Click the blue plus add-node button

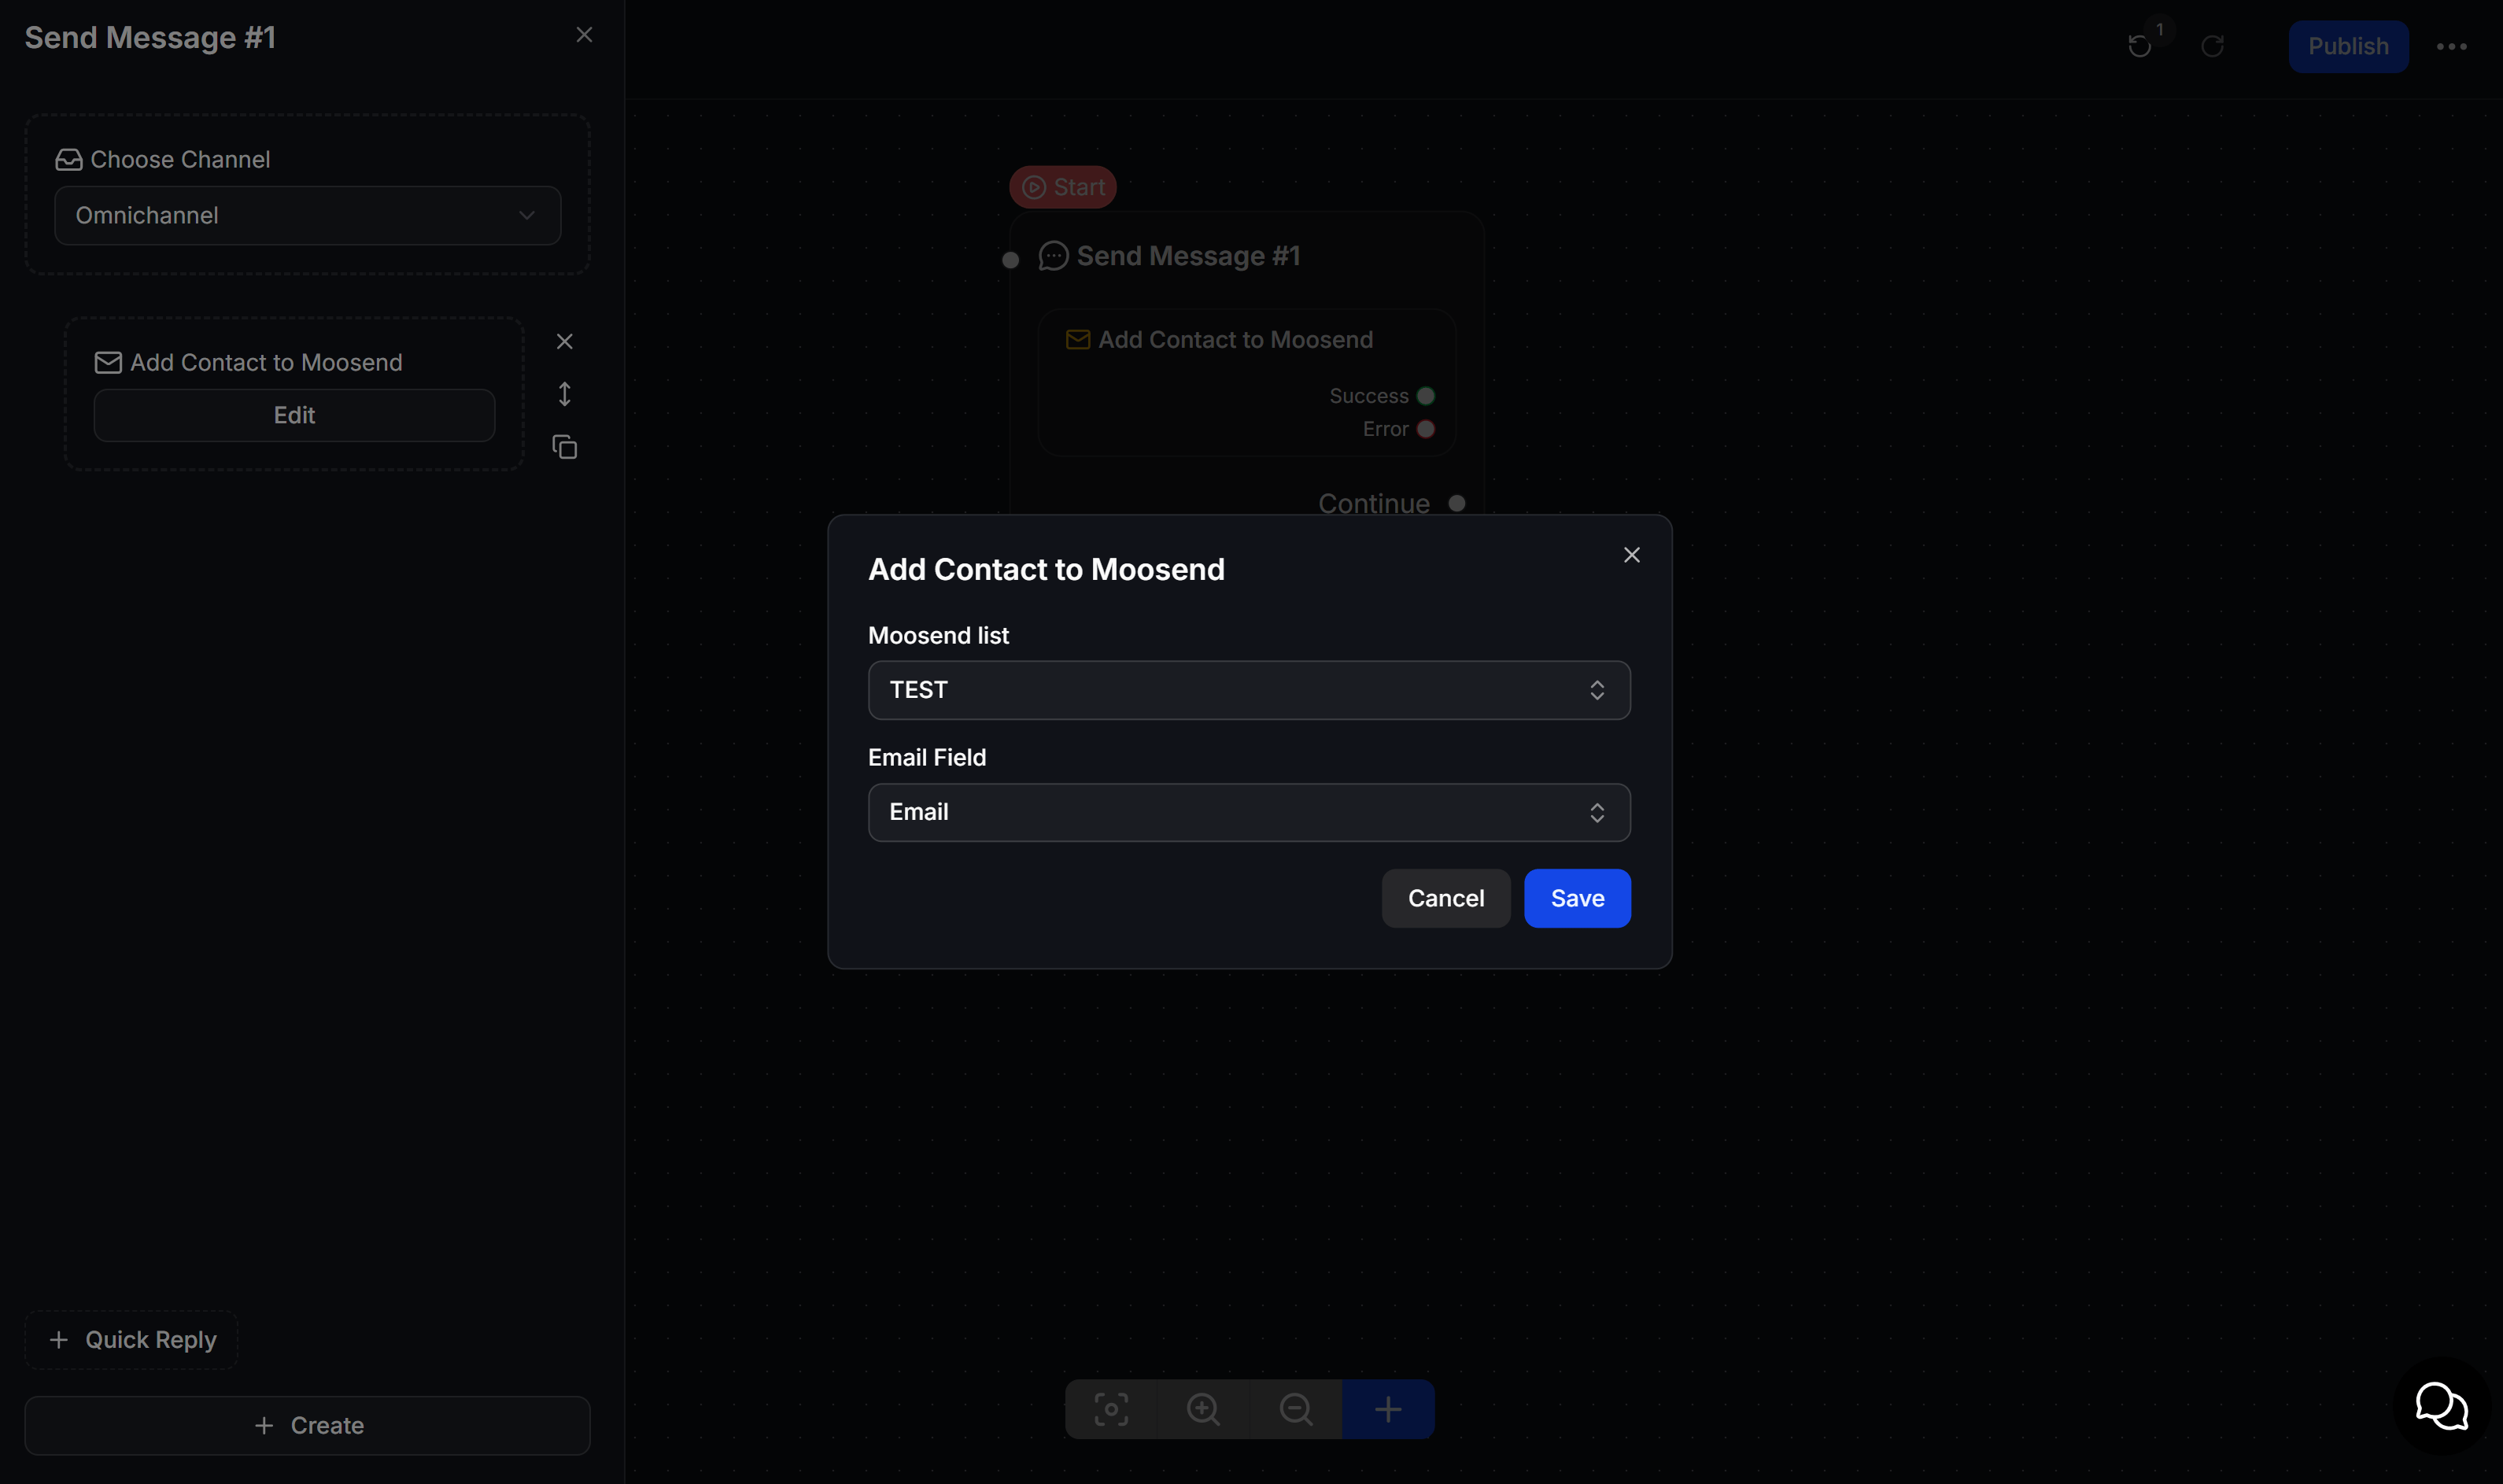1387,1409
